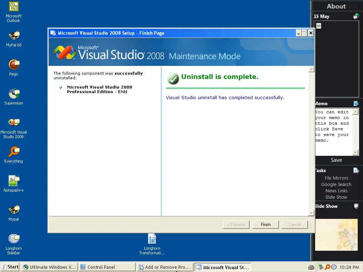The image size is (363, 272).
Task: Click the 10:24 PM clock
Action: (349, 267)
